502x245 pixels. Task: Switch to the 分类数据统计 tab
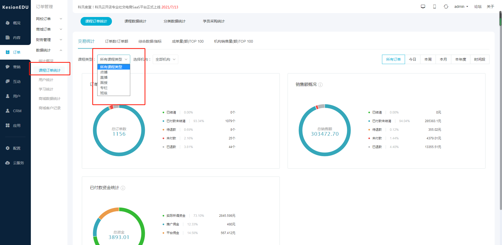[x=175, y=21]
